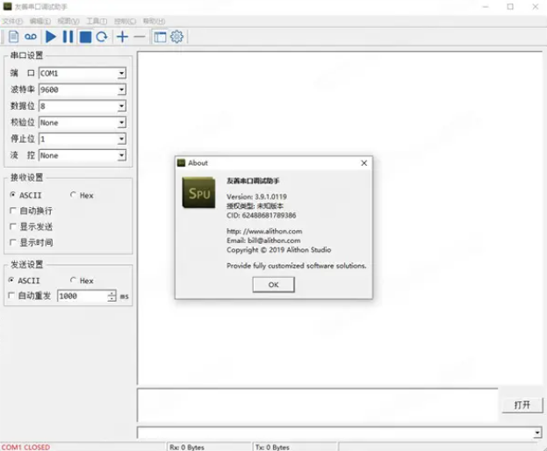The width and height of the screenshot is (547, 451).
Task: Expand the COM1 port dropdown
Action: point(121,74)
